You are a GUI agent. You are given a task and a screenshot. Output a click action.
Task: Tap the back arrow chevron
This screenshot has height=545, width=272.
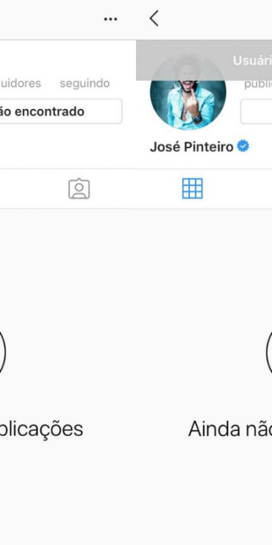(154, 18)
